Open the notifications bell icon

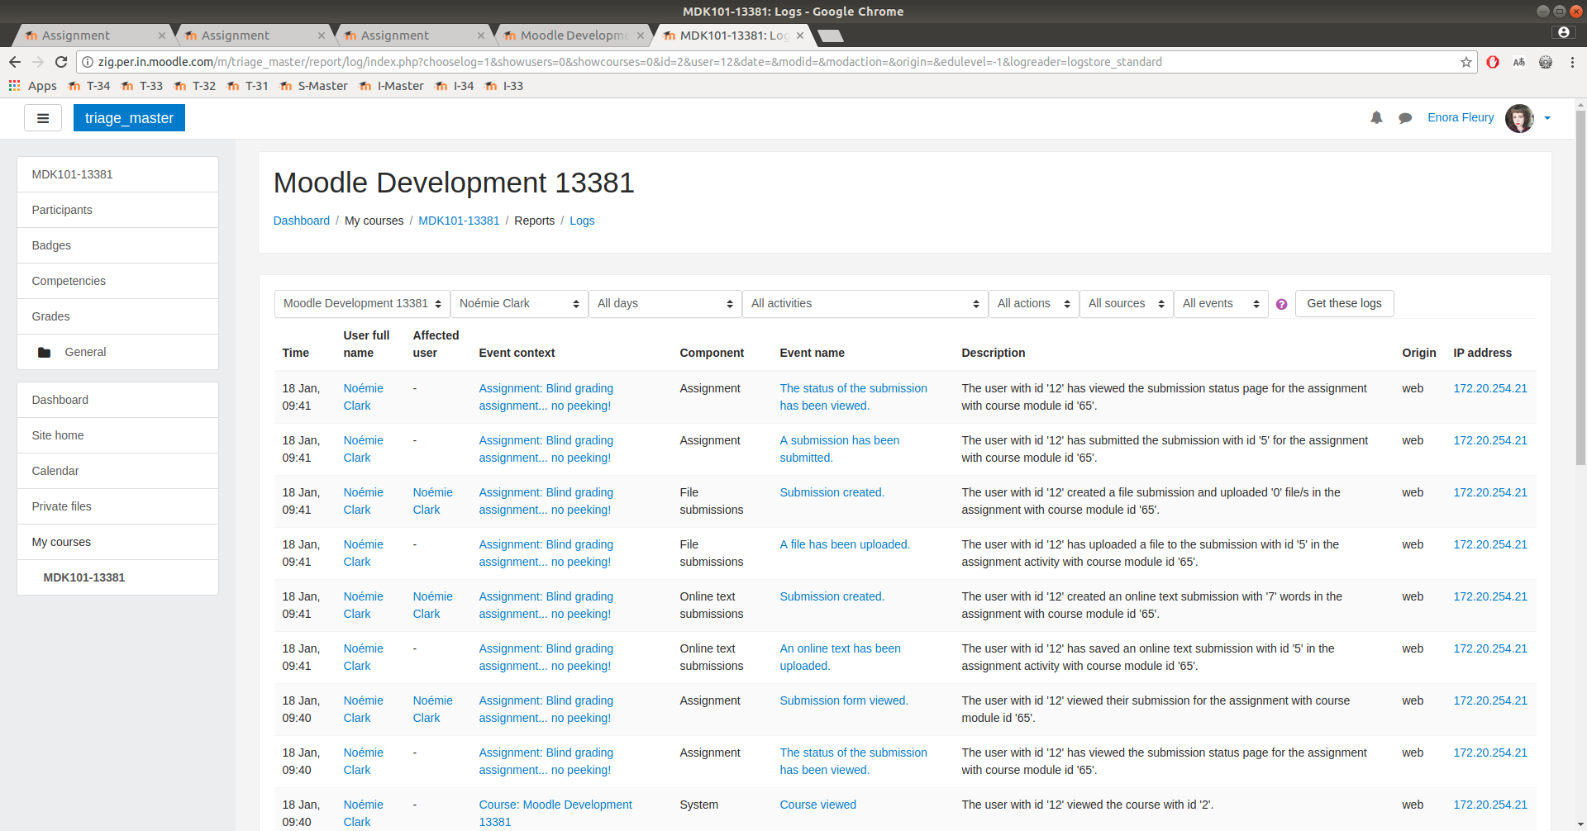tap(1376, 118)
